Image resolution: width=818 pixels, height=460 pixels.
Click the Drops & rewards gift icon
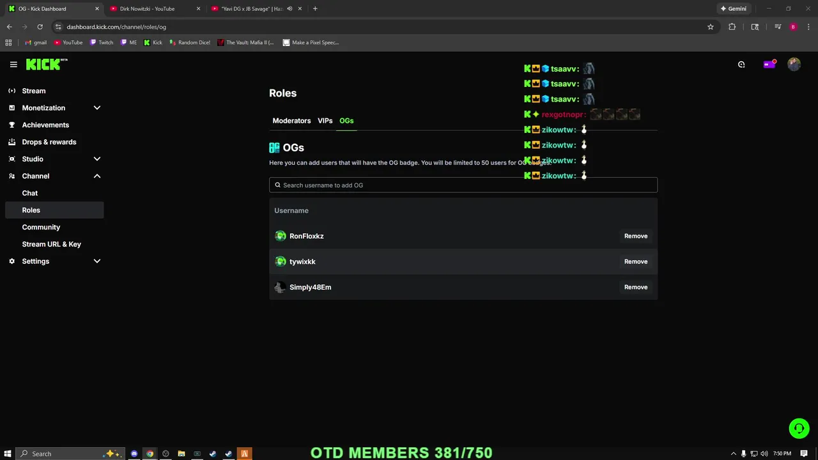[x=12, y=142]
